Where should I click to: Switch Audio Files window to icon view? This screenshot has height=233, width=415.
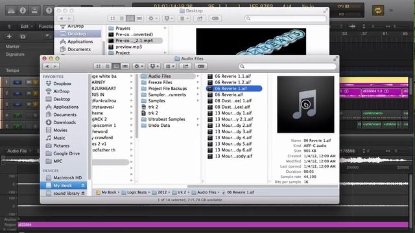tap(98, 66)
